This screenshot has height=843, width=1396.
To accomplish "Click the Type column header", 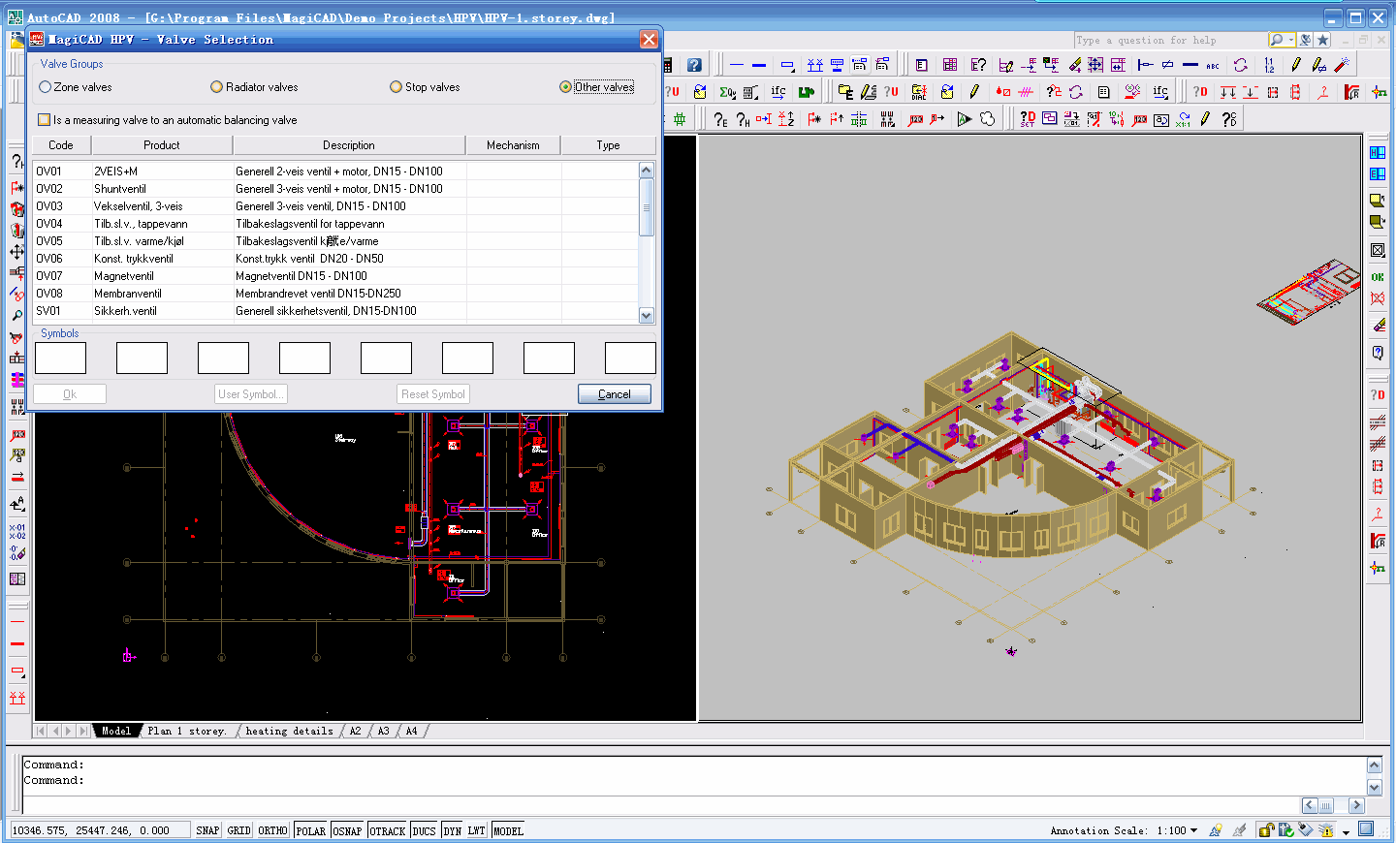I will 608,145.
